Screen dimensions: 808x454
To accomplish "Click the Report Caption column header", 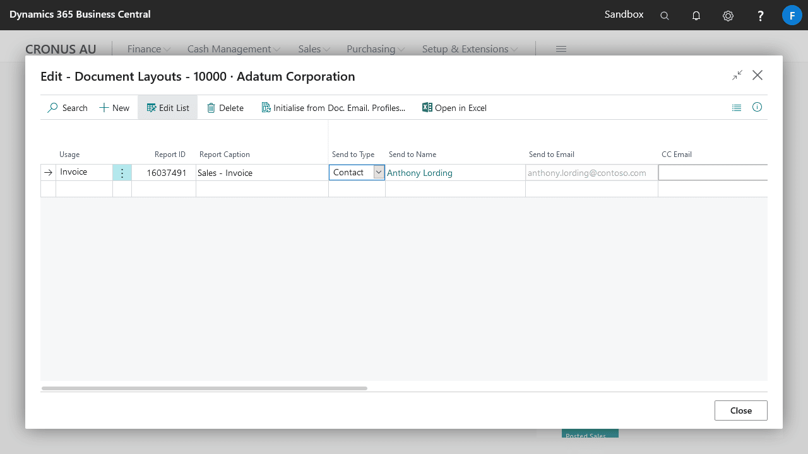I will (x=225, y=154).
